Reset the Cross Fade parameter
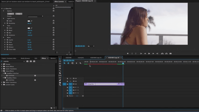The image size is (199, 112). click(53, 49)
